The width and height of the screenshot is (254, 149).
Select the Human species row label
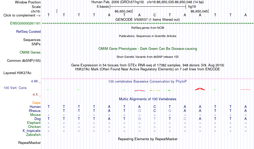click(35, 107)
